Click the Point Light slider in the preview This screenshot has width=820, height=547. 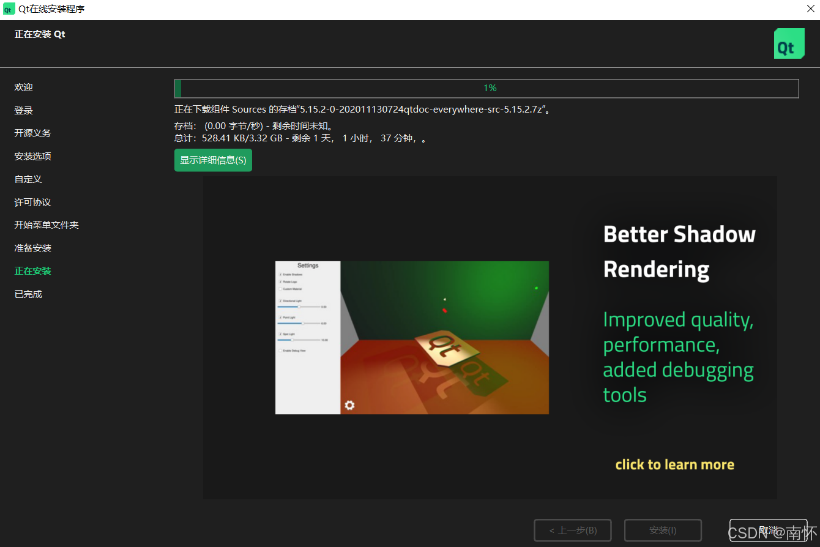[299, 323]
